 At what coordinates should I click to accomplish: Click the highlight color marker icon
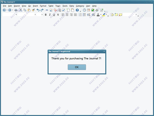pyautogui.click(x=104, y=15)
